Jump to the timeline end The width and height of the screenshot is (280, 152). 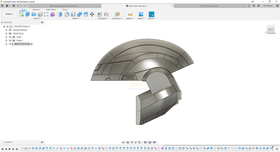pyautogui.click(x=17, y=149)
